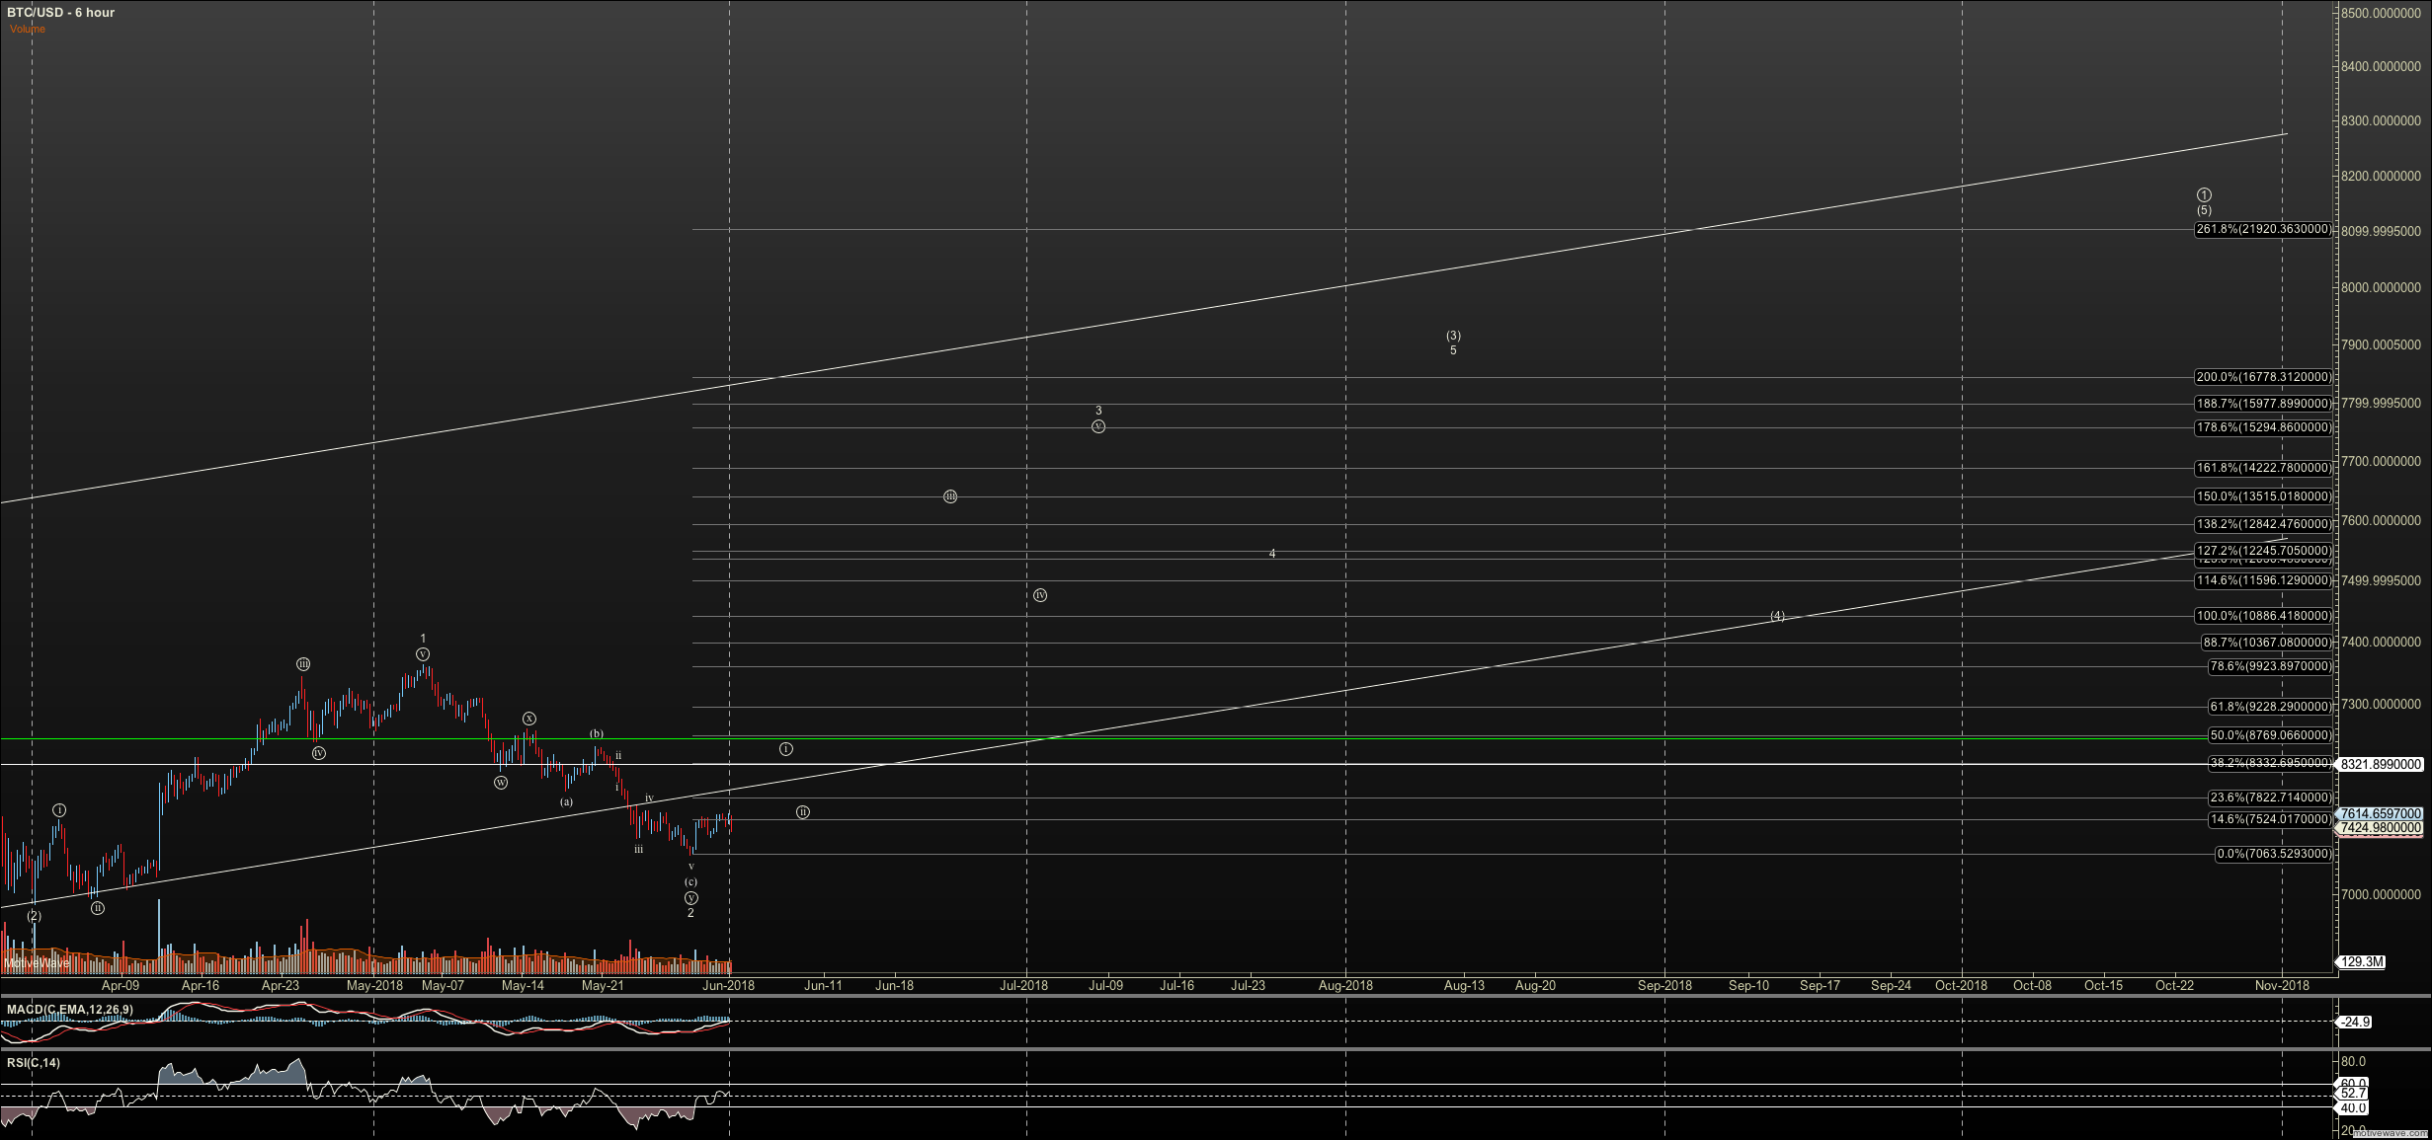This screenshot has width=2432, height=1140.
Task: Select the 161.8%(14222.7800000) Fibonacci label
Action: coord(2263,468)
